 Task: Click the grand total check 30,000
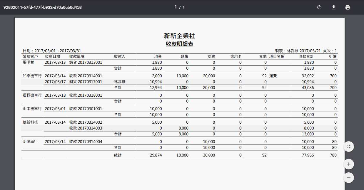click(209, 155)
